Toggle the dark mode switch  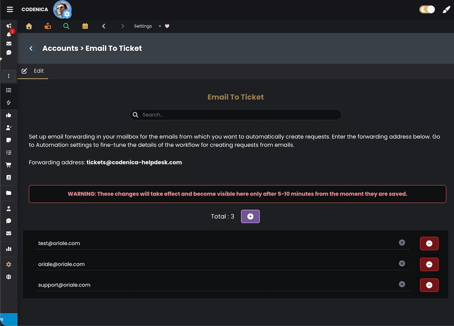[427, 10]
